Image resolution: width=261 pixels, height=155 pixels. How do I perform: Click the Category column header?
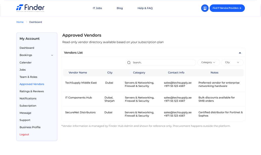coord(139,73)
